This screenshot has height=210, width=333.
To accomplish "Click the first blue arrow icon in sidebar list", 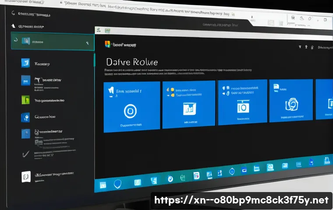I will (x=25, y=63).
